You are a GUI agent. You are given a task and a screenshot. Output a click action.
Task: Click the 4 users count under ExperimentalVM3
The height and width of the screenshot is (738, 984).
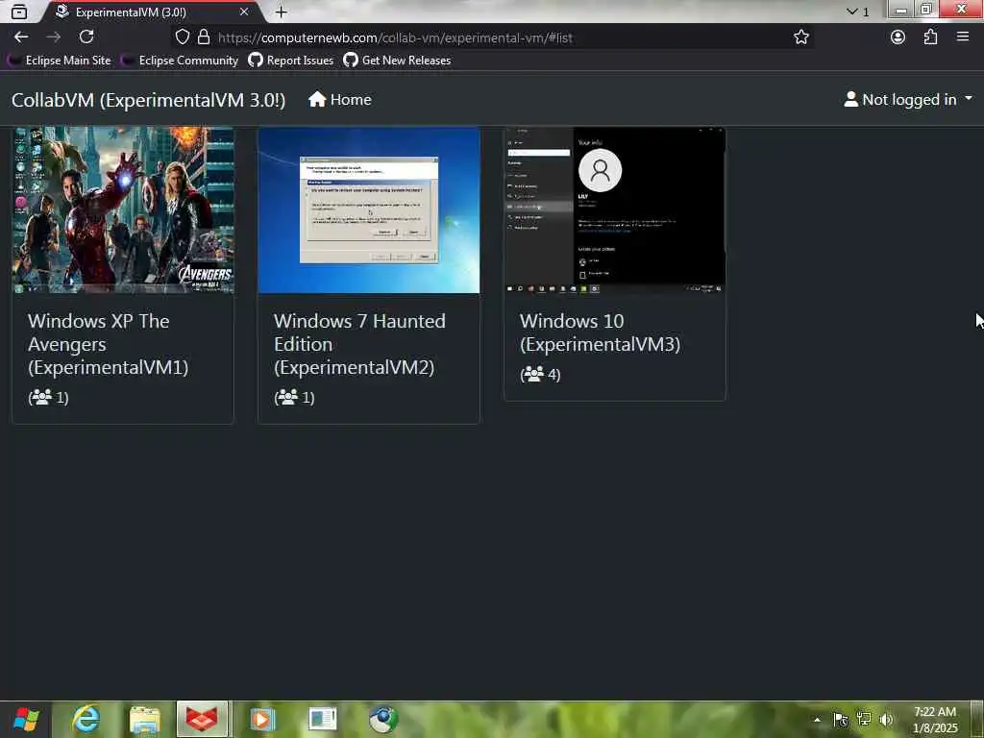tap(540, 375)
